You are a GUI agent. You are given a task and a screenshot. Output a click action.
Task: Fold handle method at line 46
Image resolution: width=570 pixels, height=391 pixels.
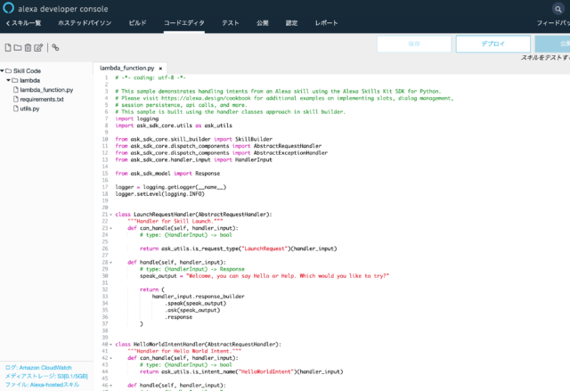[x=110, y=386]
